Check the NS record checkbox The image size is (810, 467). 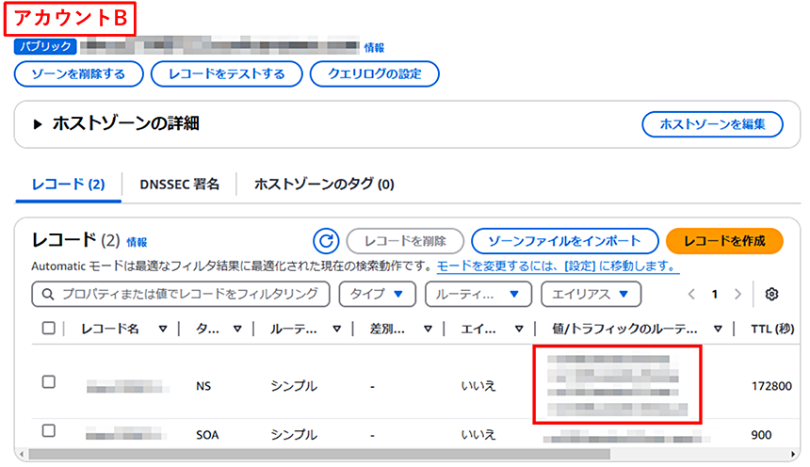coord(49,382)
